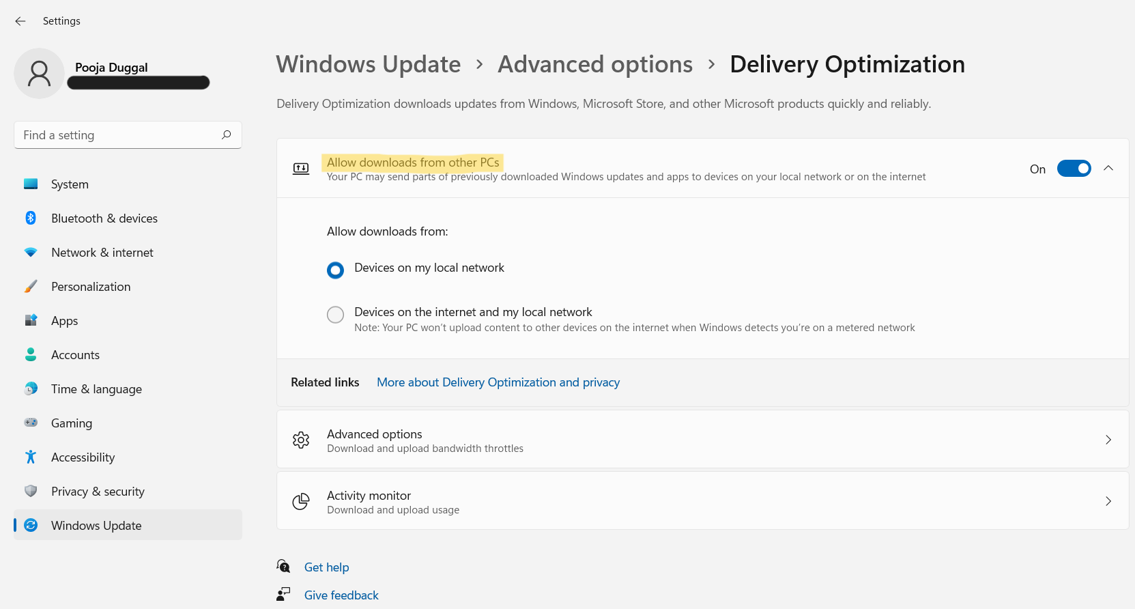Collapse the Allow downloads section chevron
The image size is (1135, 609).
coord(1108,169)
